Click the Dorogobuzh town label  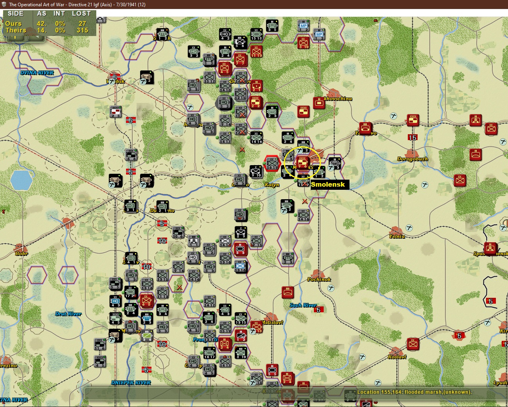(x=413, y=159)
